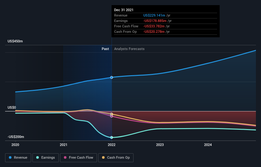Click the teal dot in Earnings legend
The height and width of the screenshot is (167, 261).
pyautogui.click(x=38, y=157)
